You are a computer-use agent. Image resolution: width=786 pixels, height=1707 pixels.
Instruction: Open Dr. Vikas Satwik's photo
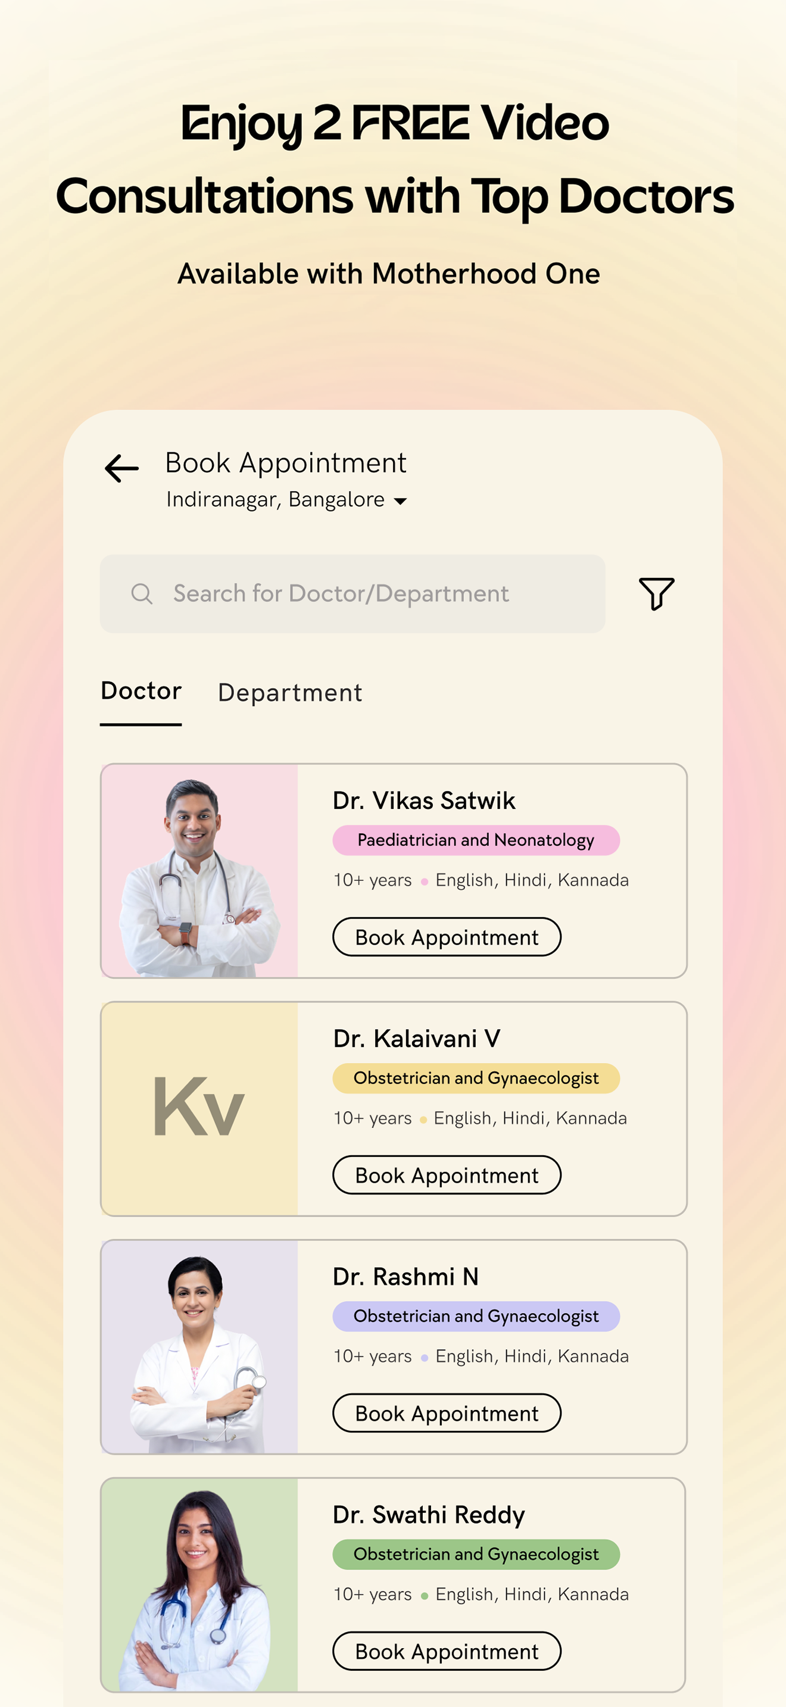pos(199,871)
